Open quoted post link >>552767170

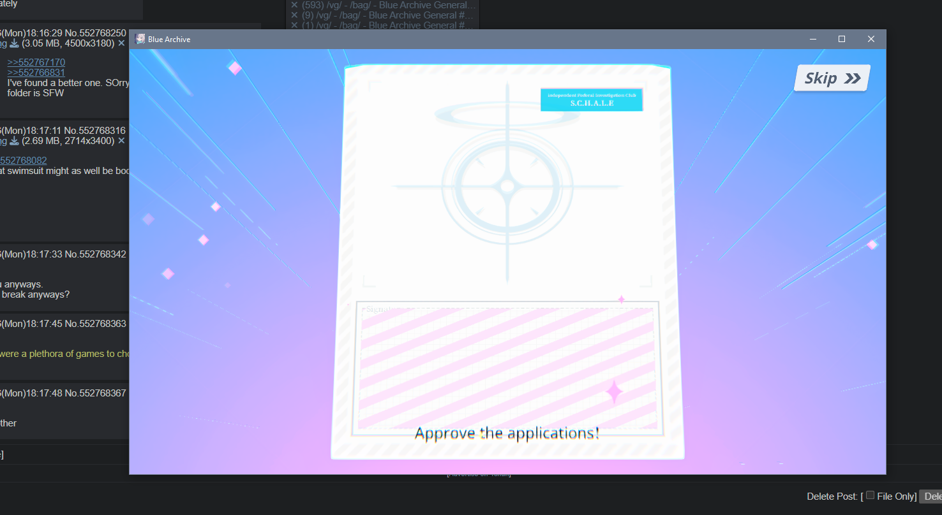[36, 62]
